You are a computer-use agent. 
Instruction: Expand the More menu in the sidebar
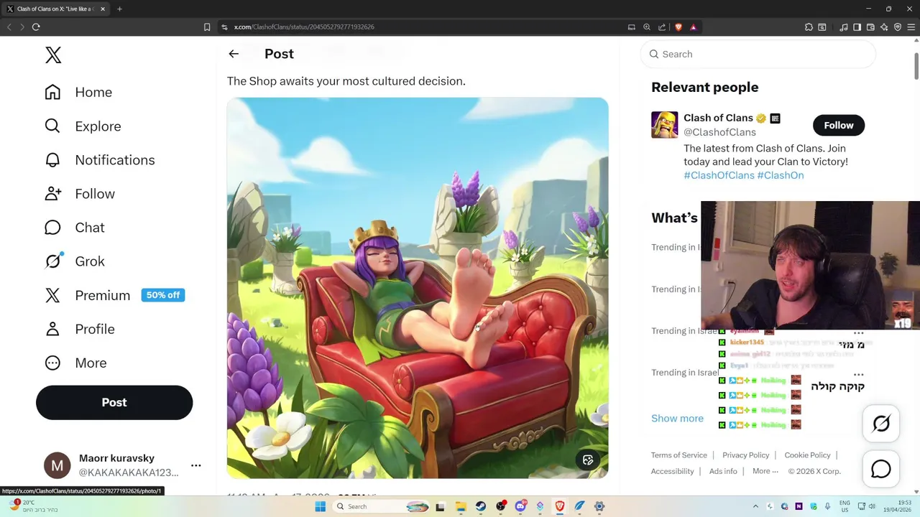[x=75, y=363]
